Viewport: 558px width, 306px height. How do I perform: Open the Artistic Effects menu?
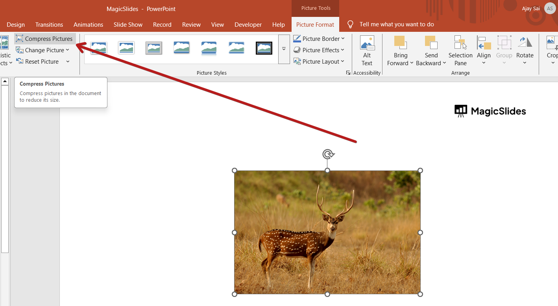pyautogui.click(x=5, y=51)
